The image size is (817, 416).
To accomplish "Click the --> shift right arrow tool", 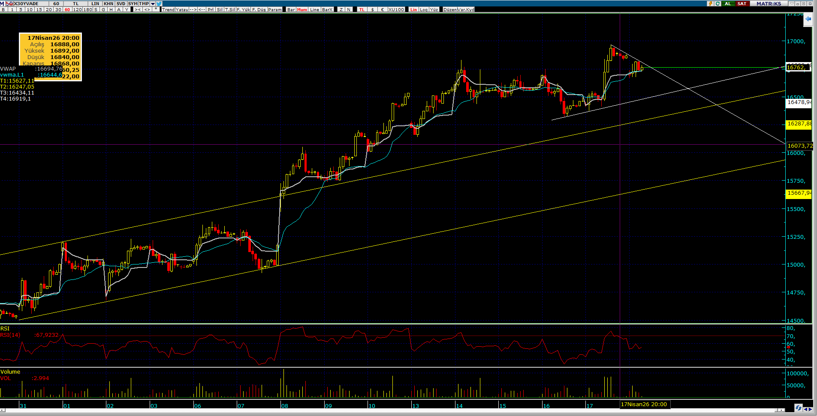I will [193, 9].
